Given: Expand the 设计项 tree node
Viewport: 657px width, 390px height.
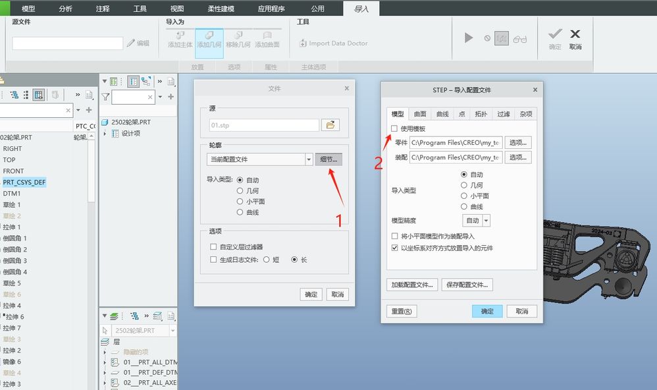Looking at the screenshot, I should 105,133.
